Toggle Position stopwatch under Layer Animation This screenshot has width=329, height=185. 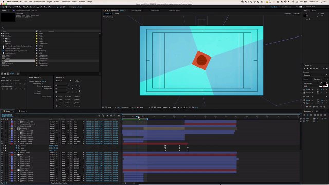tap(16, 146)
